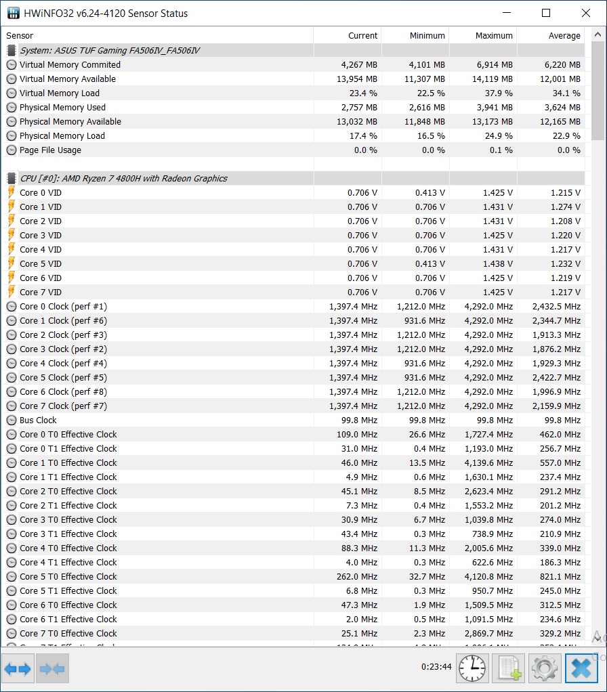Click the Virtual Memory Commited clock icon
Screen dimensions: 607x692
point(12,65)
